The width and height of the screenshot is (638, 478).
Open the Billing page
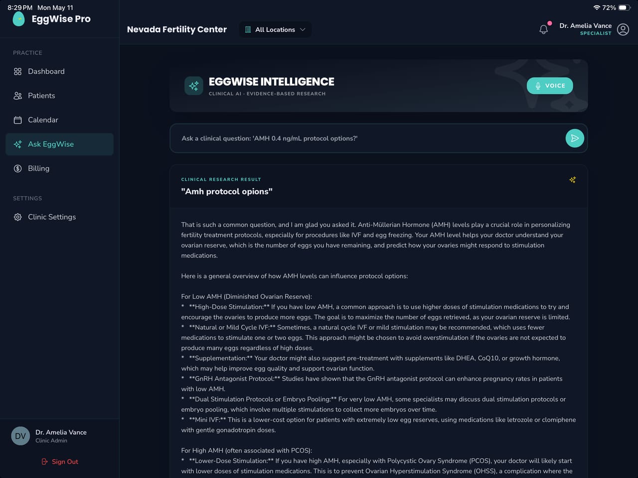(x=59, y=168)
